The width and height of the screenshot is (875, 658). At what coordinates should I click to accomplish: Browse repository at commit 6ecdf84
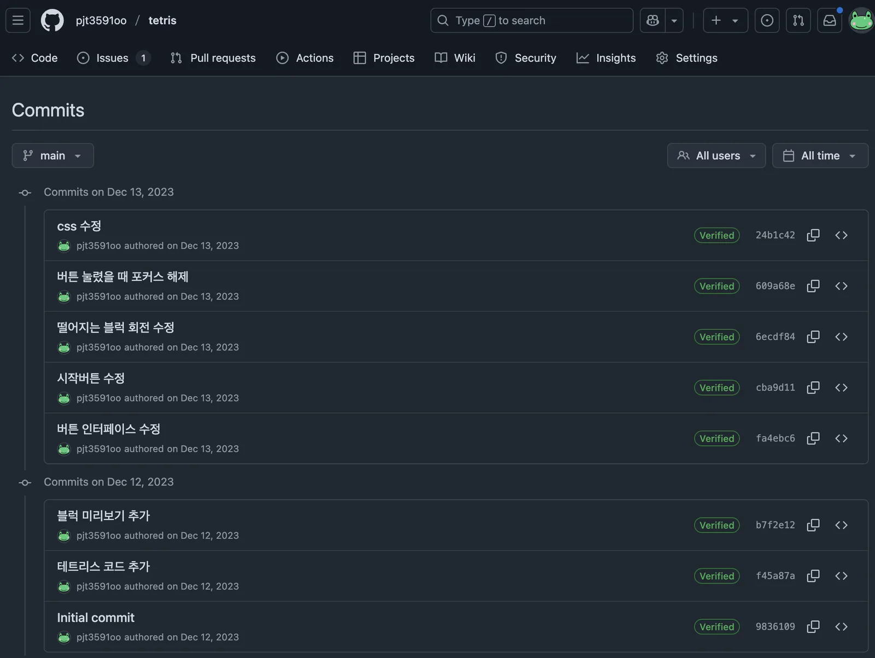(x=841, y=337)
